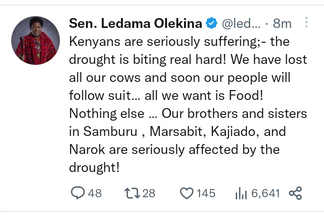Retweet using the arrows icon
The width and height of the screenshot is (324, 217).
point(132,193)
